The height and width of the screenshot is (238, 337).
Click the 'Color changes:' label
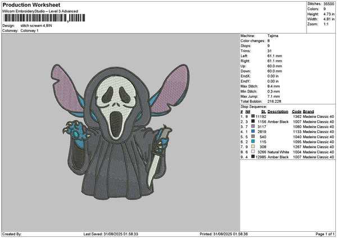pyautogui.click(x=253, y=41)
